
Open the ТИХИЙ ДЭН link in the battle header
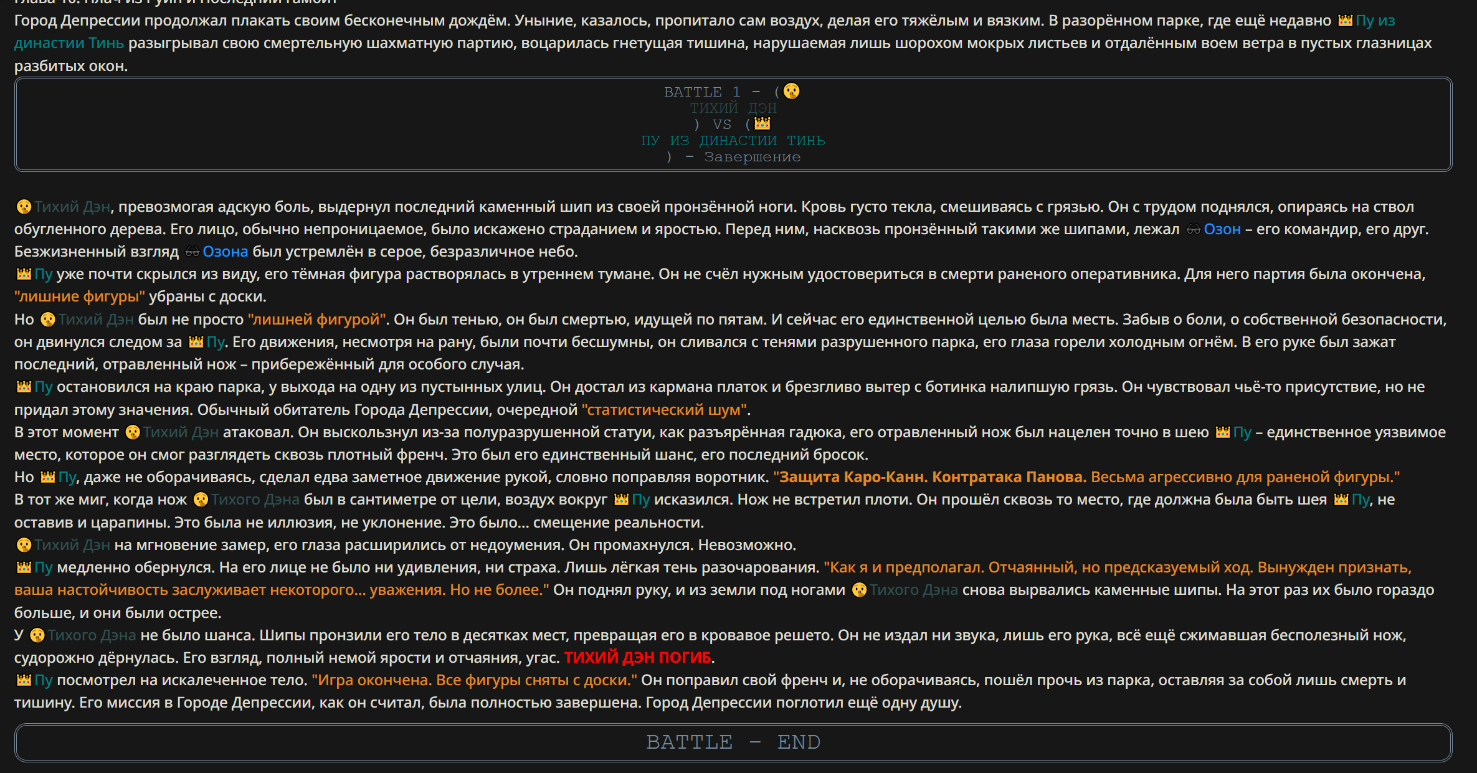[733, 108]
